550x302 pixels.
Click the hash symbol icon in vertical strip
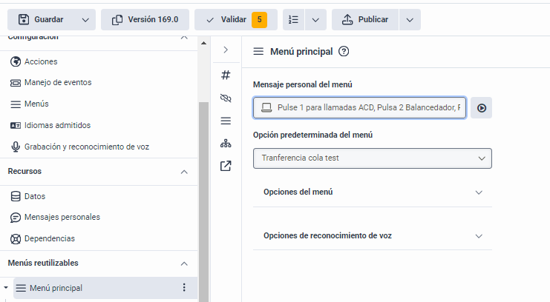226,75
